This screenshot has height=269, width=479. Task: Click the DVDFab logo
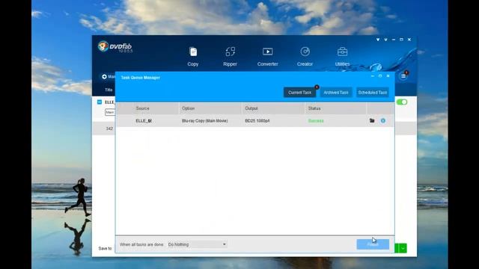[x=115, y=46]
